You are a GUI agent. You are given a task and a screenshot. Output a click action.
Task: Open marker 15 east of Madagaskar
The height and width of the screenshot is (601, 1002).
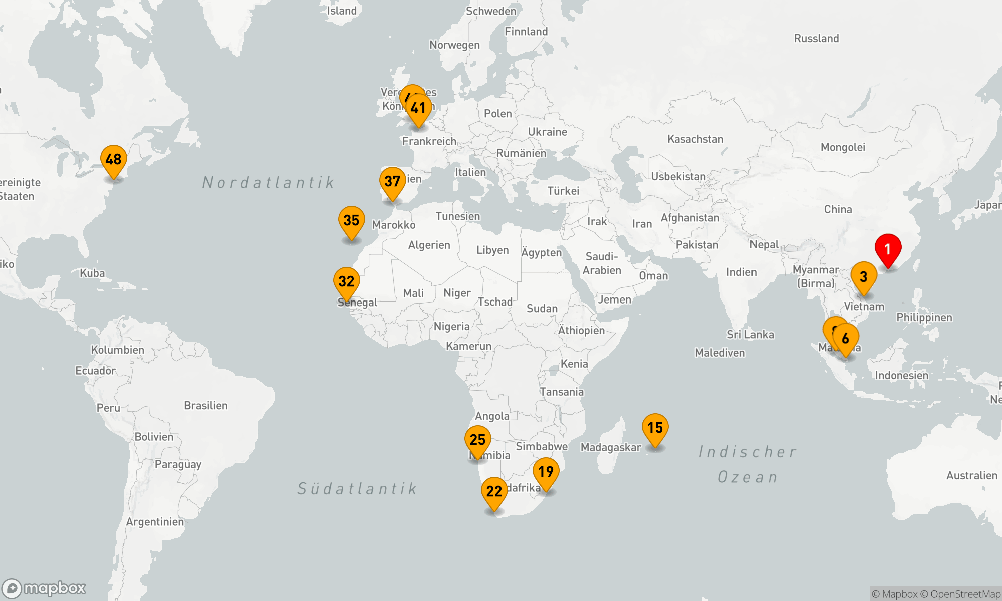pos(655,428)
